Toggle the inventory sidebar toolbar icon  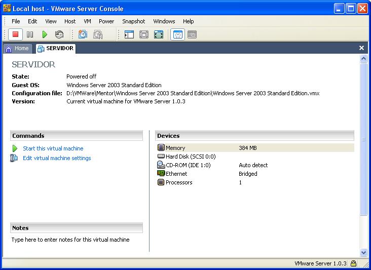coord(129,34)
